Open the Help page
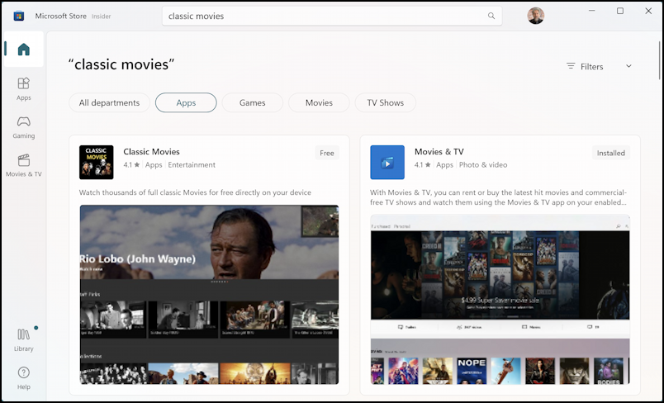The image size is (664, 403). point(24,378)
